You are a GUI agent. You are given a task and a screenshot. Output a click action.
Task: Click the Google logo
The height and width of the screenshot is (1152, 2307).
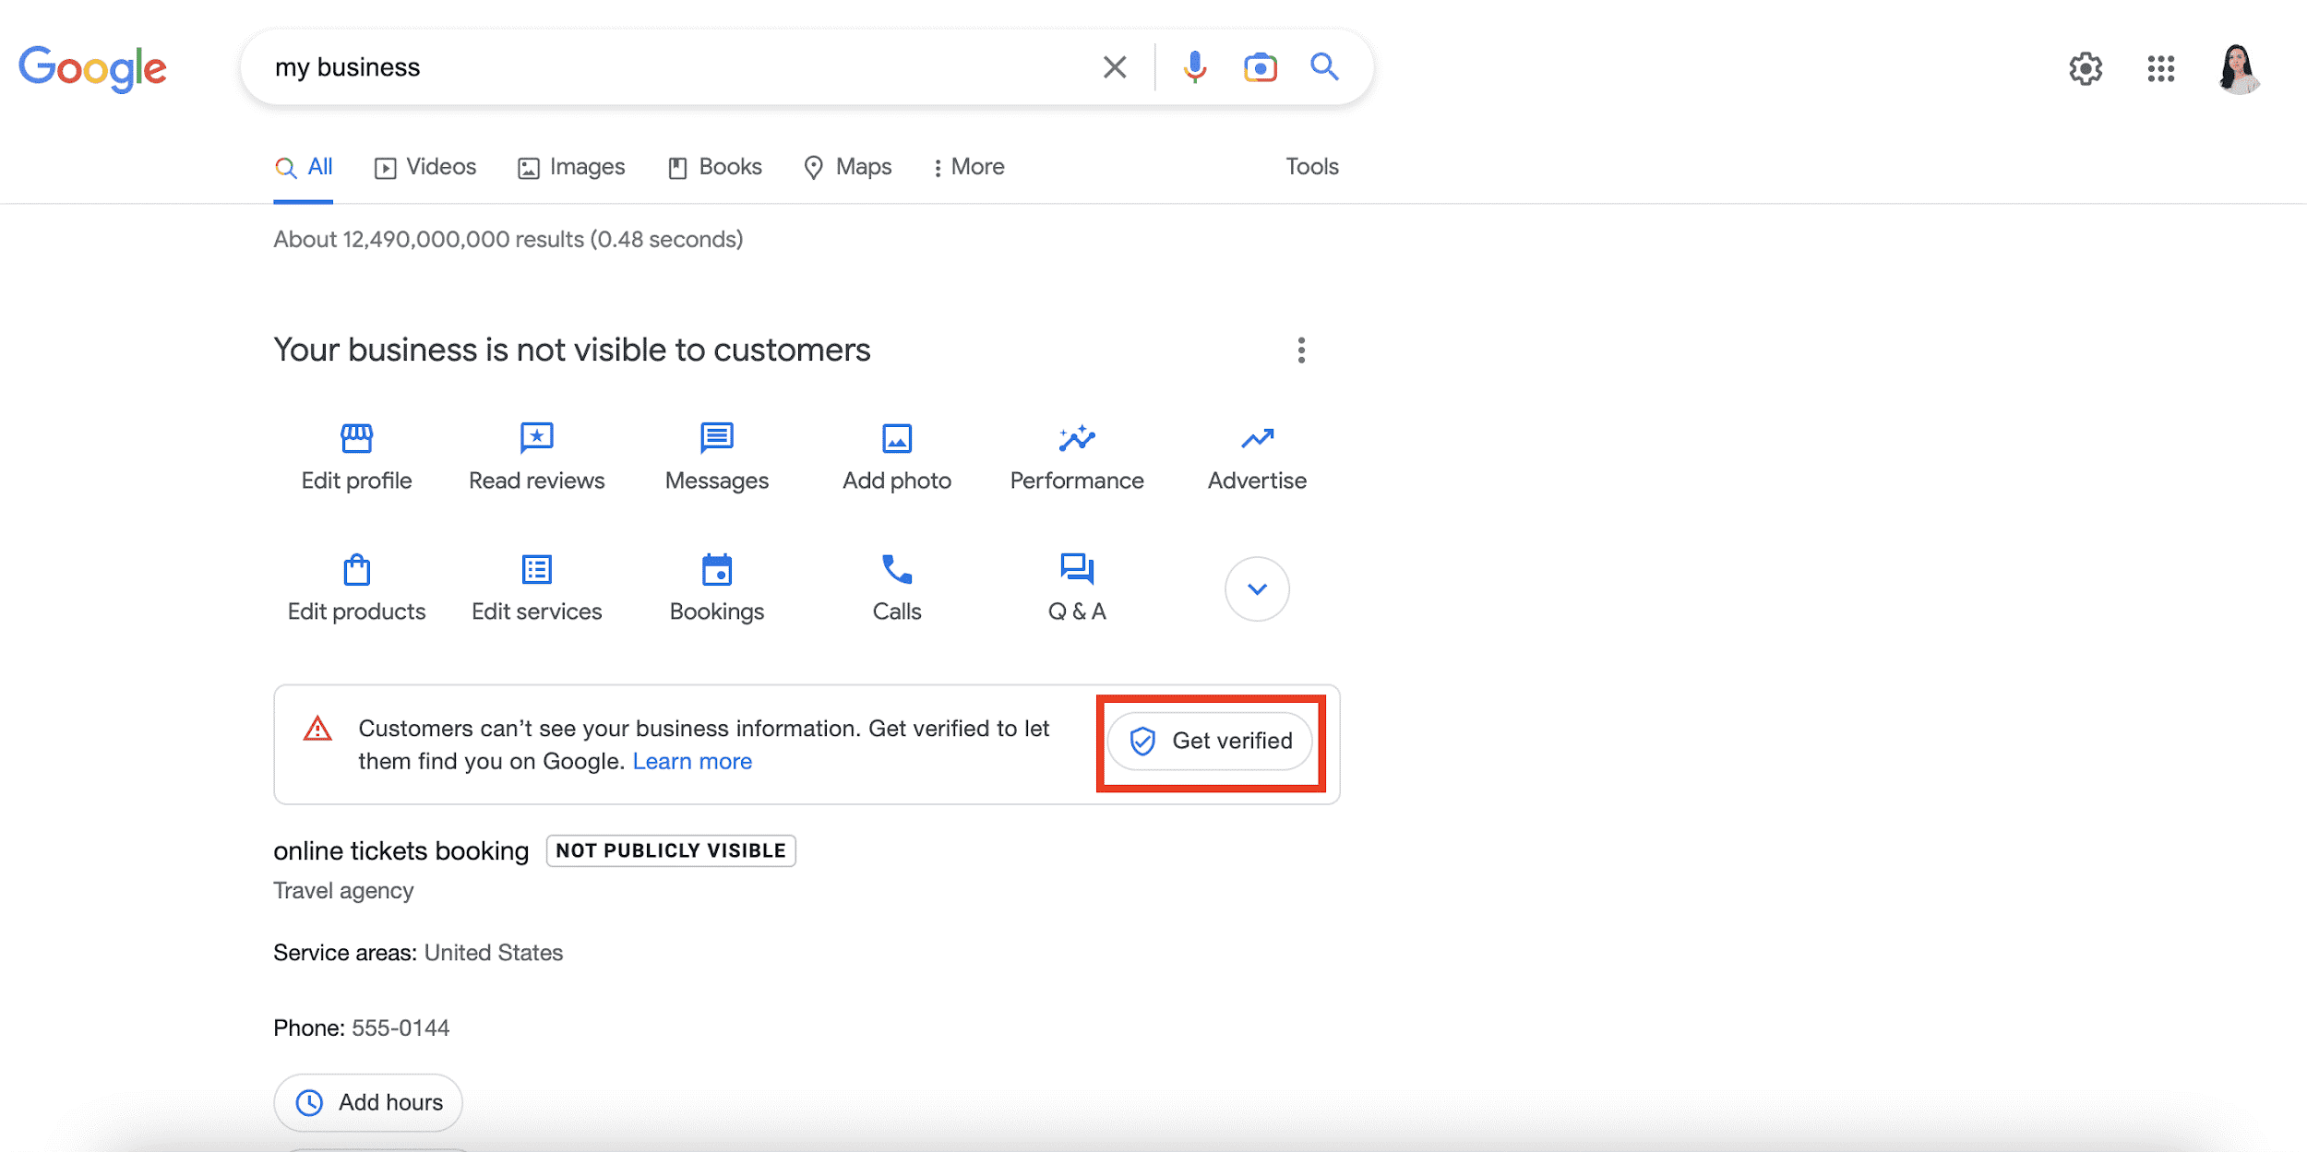[92, 68]
